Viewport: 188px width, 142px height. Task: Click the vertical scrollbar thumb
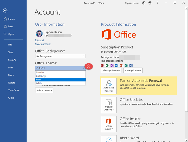(x=186, y=61)
